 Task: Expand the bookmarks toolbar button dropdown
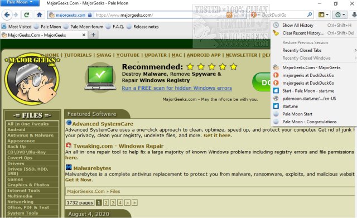323,15
